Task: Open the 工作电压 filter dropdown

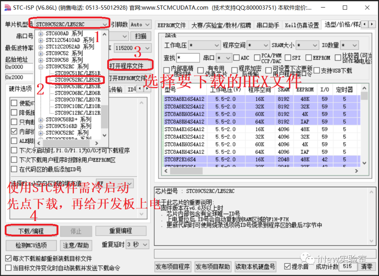Action: click(x=205, y=45)
